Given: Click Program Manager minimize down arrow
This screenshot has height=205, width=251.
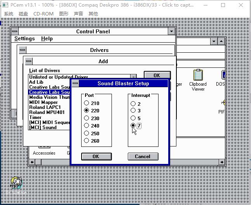Looking at the screenshot, I should tap(214, 41).
